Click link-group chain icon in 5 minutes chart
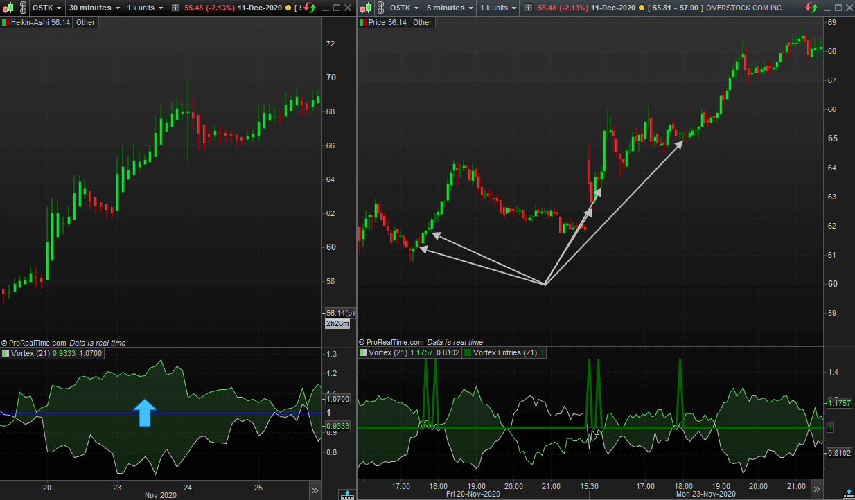 380,8
